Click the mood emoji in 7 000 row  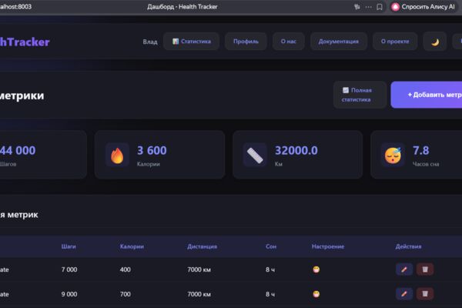316,269
